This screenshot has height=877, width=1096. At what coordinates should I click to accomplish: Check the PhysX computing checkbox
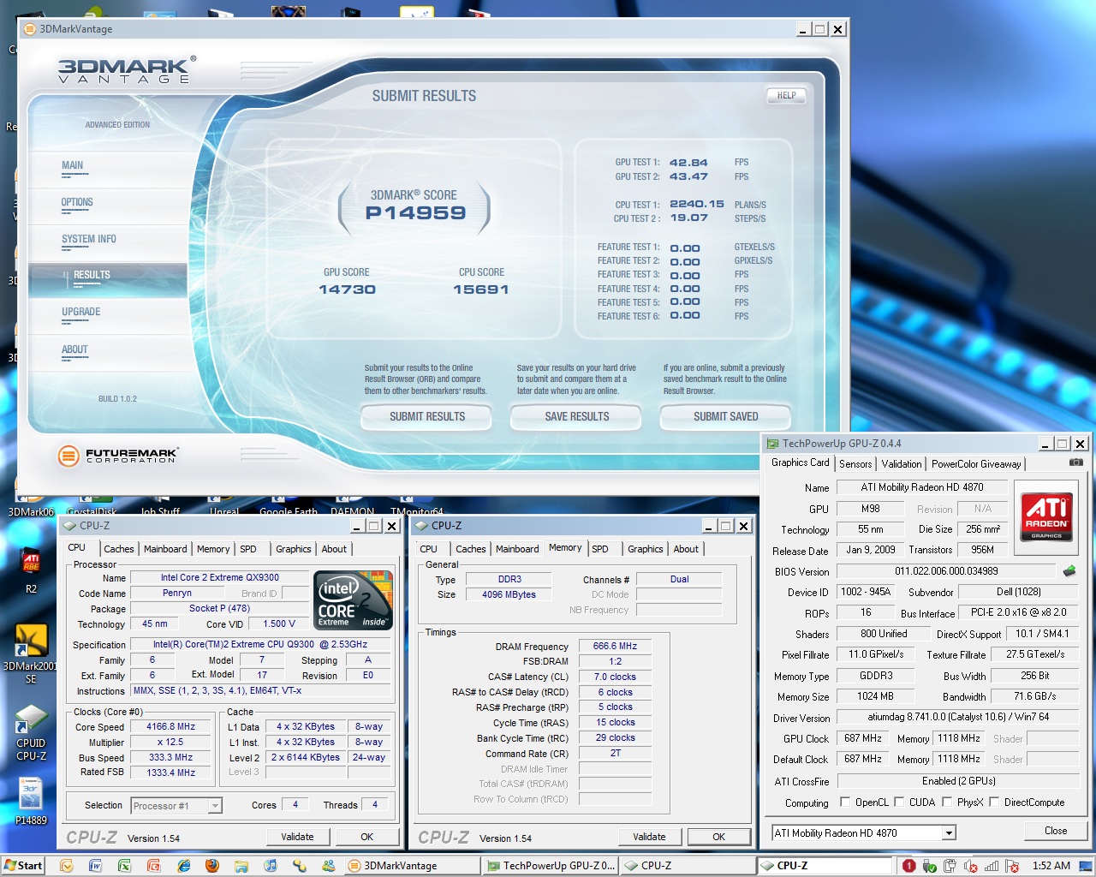(947, 802)
